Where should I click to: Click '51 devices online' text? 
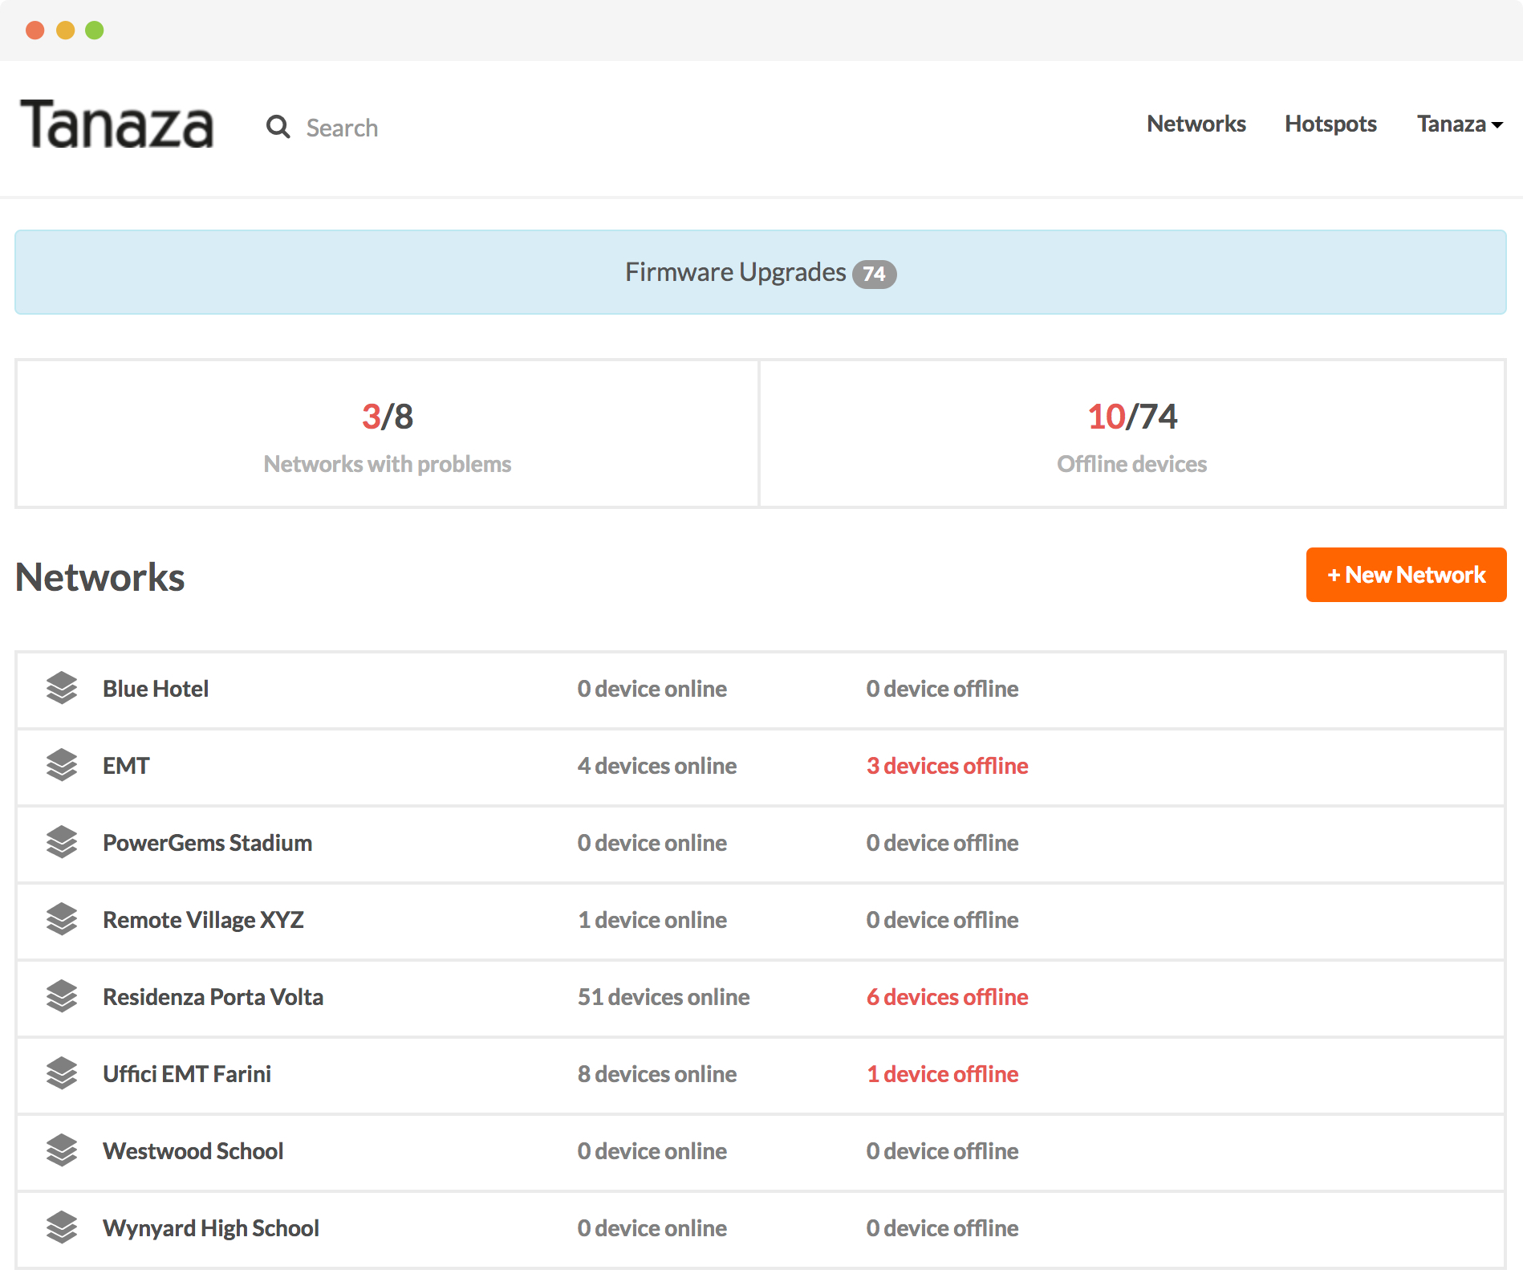click(664, 997)
